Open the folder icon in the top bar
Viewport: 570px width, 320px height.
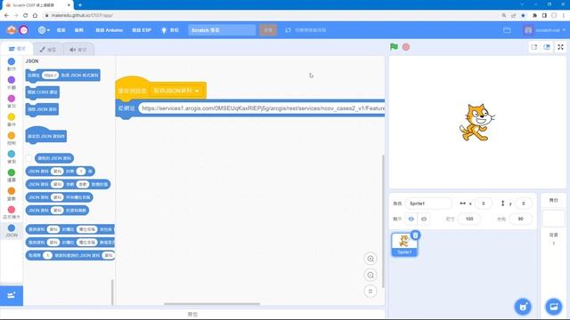click(x=507, y=30)
